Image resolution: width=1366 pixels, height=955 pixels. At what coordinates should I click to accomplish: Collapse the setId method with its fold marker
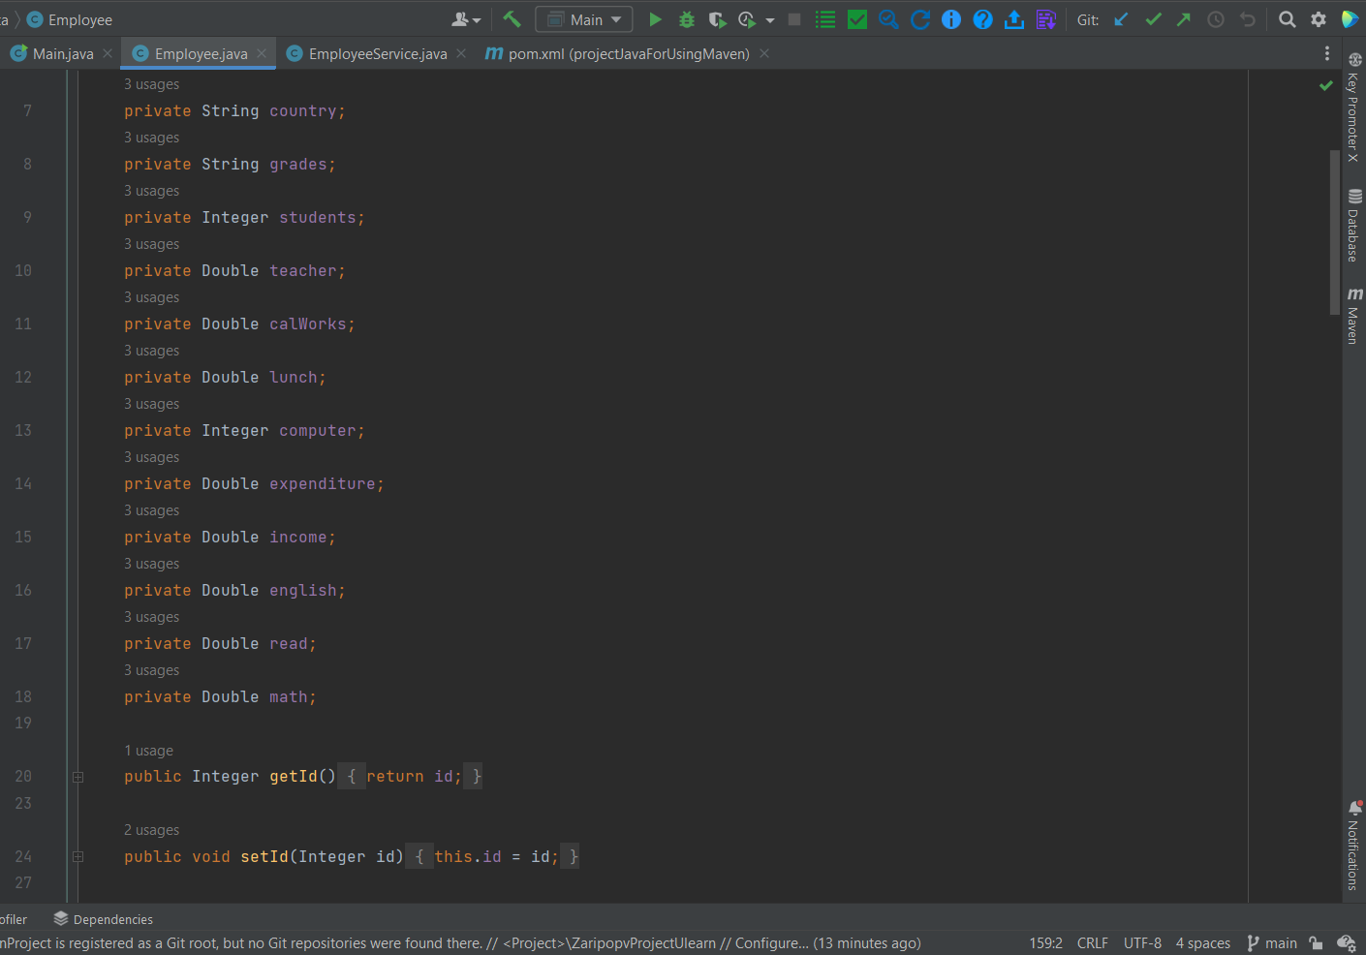(78, 856)
